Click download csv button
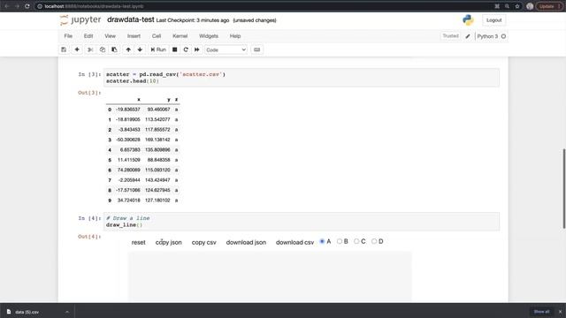The image size is (566, 318). click(294, 242)
